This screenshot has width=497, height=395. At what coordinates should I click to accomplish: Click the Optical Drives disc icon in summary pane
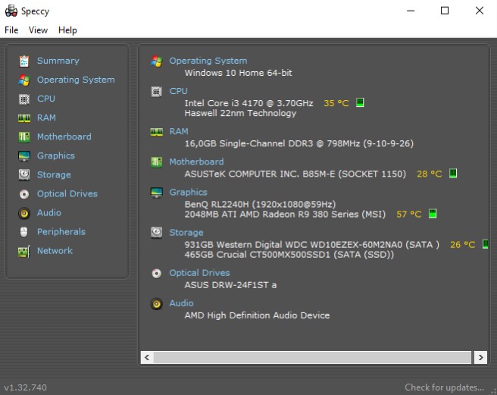click(157, 273)
